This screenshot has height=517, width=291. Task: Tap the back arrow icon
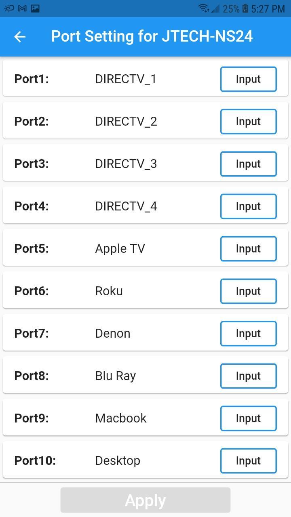(19, 37)
